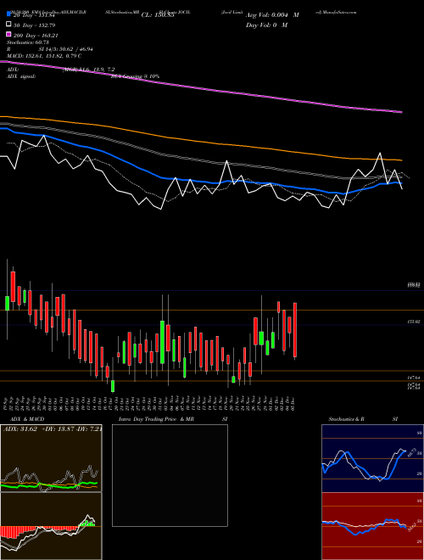Click the 'Intra Day Trading Price & MR' title
The height and width of the screenshot is (560, 424).
[156, 419]
